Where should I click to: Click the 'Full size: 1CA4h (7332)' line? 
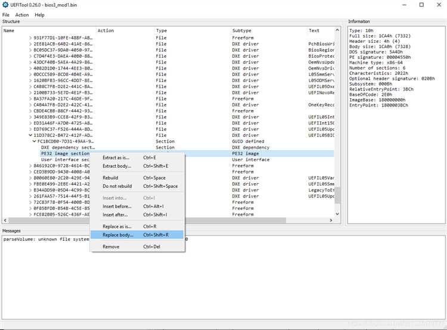[x=380, y=36]
